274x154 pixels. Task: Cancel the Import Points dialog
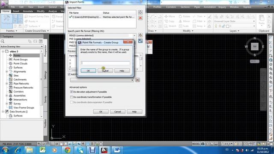[x=118, y=112]
